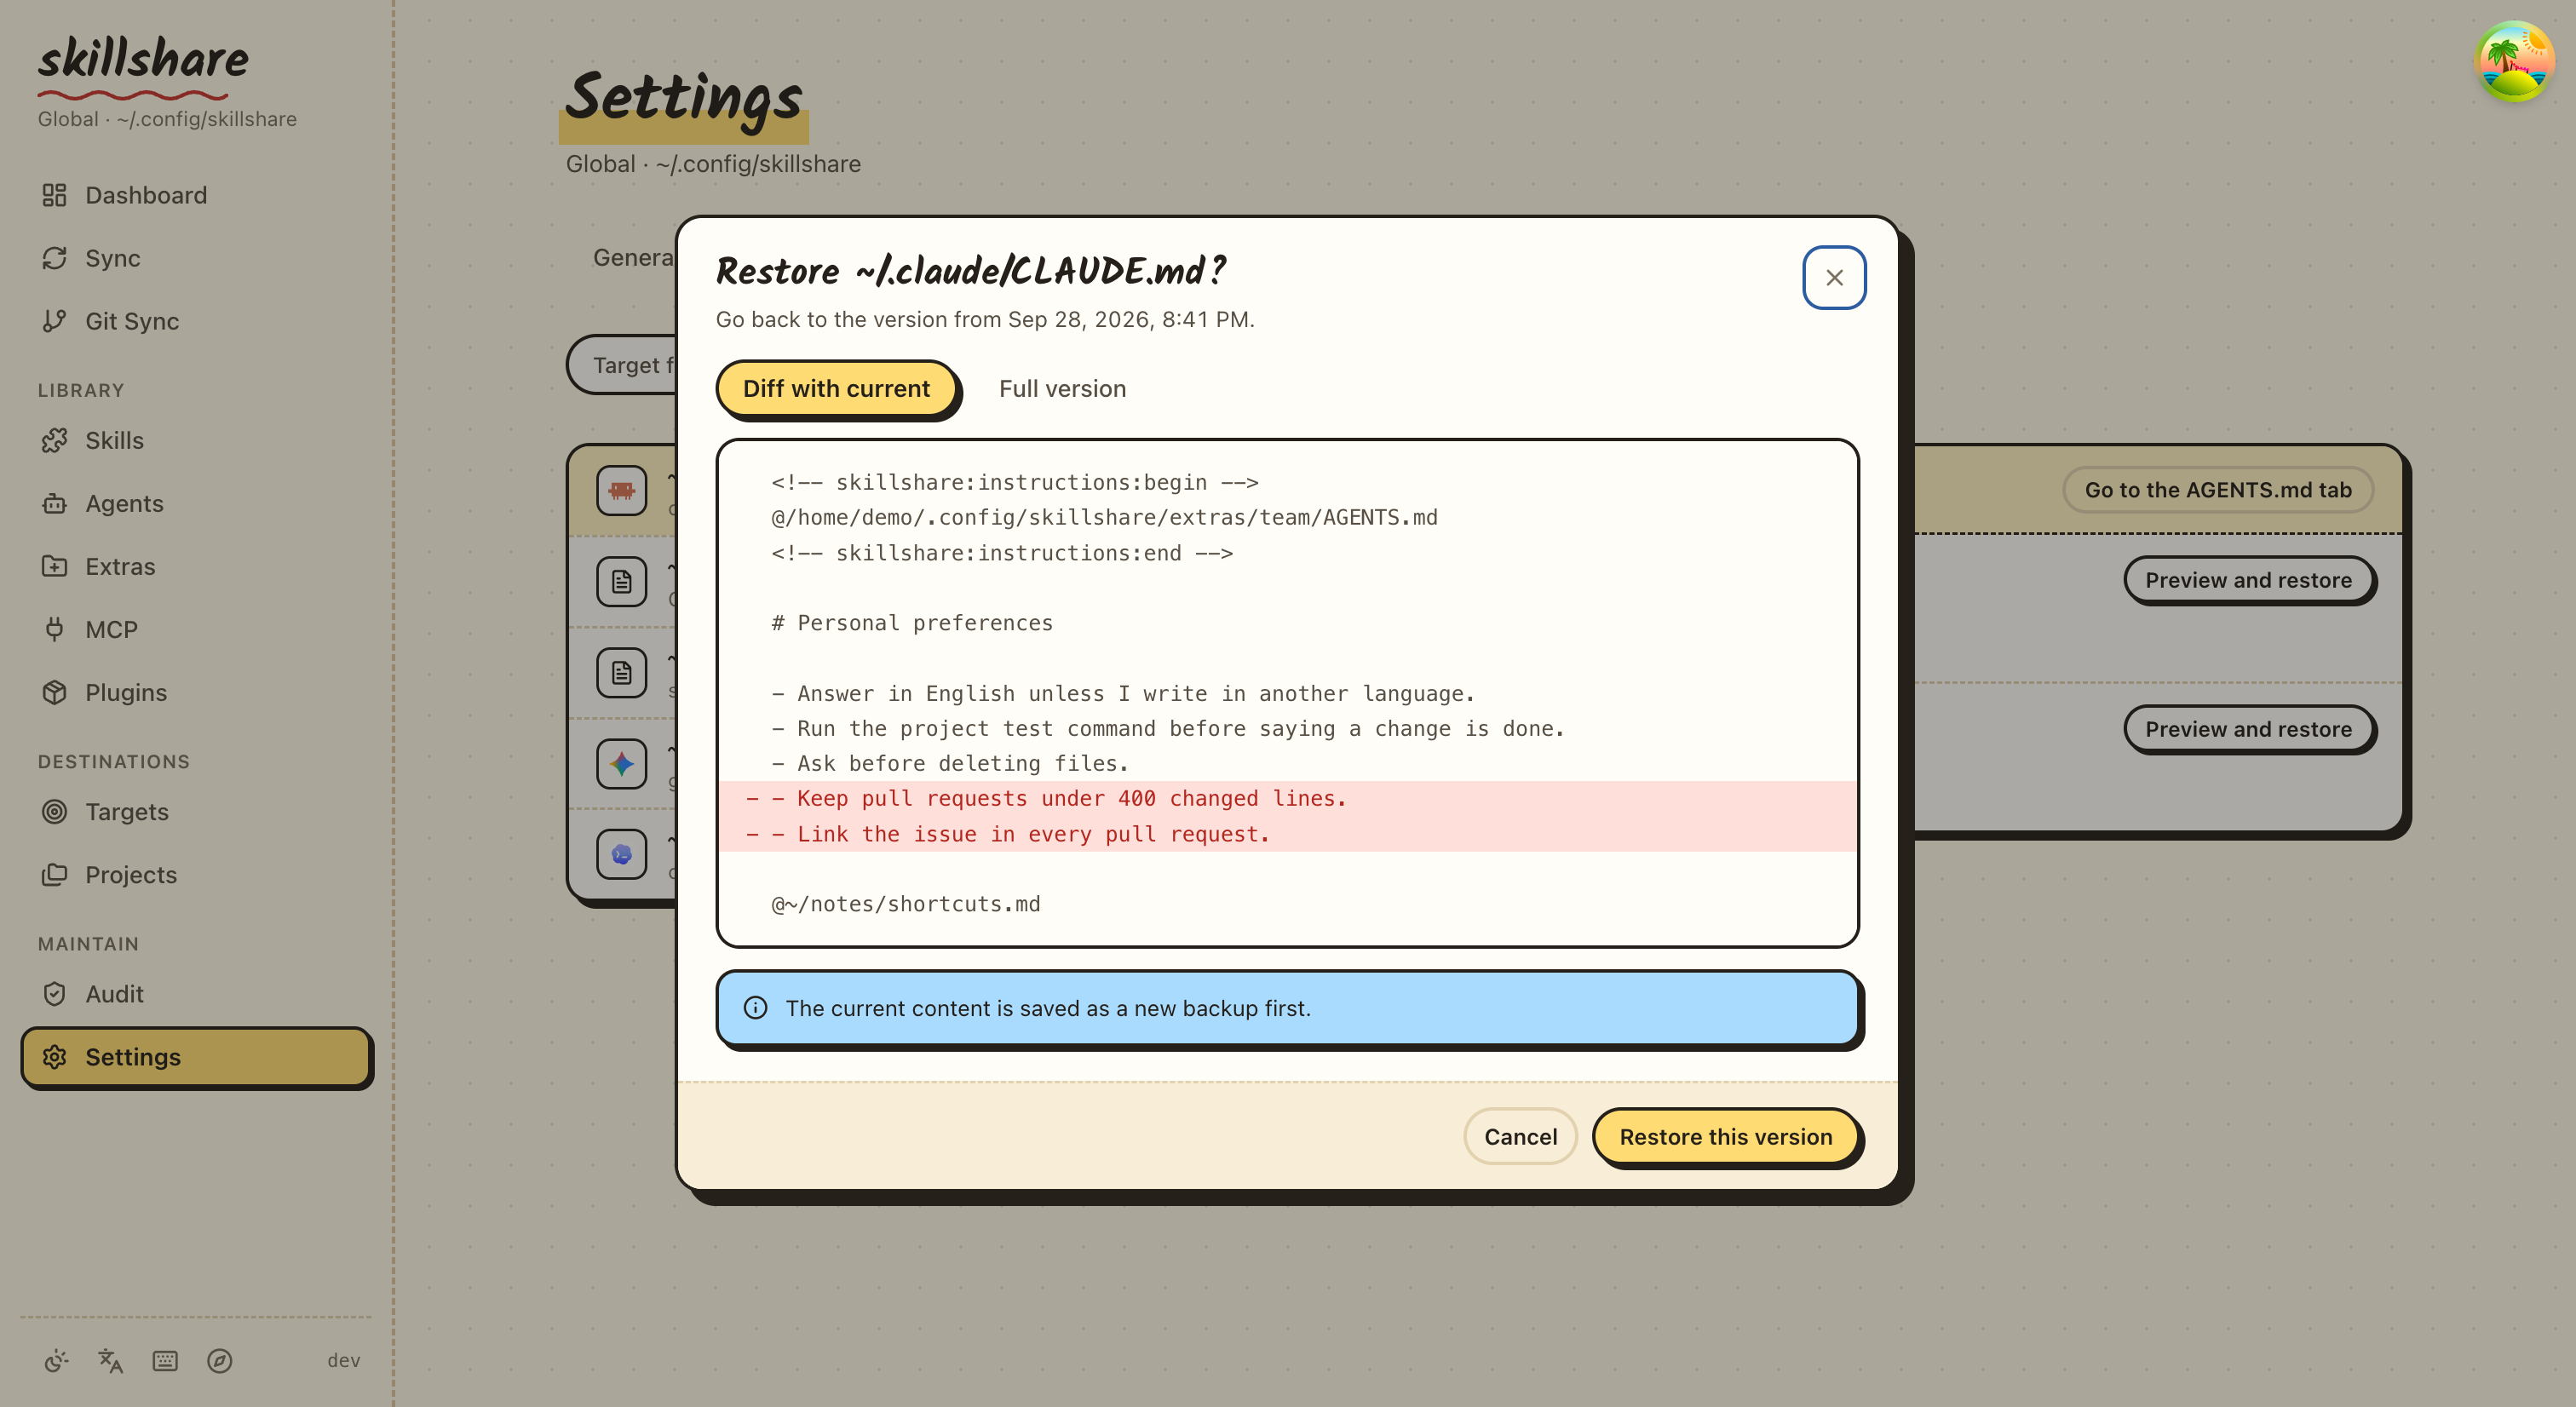Go to Git Sync
Viewport: 2576px width, 1407px height.
[x=196, y=321]
